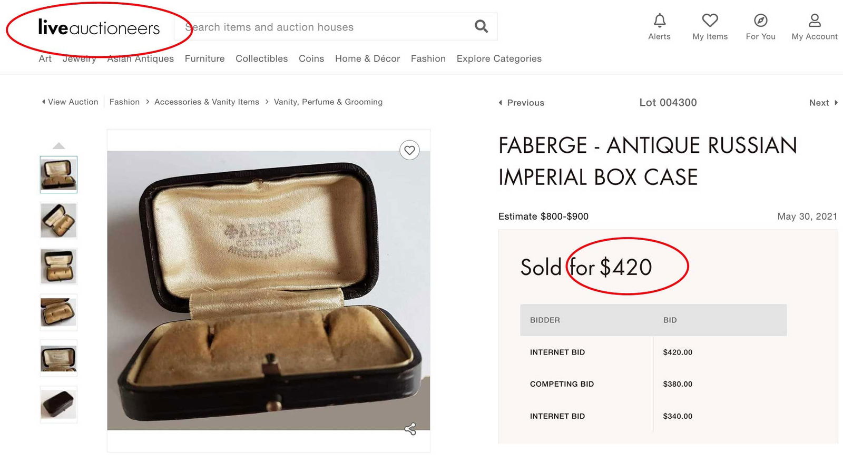The height and width of the screenshot is (462, 843).
Task: Click the LiveAuctioneers logo
Action: pos(99,27)
